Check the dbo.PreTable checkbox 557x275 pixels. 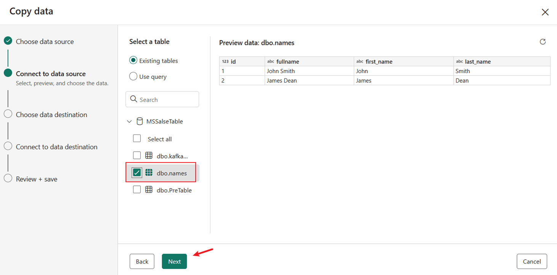137,189
